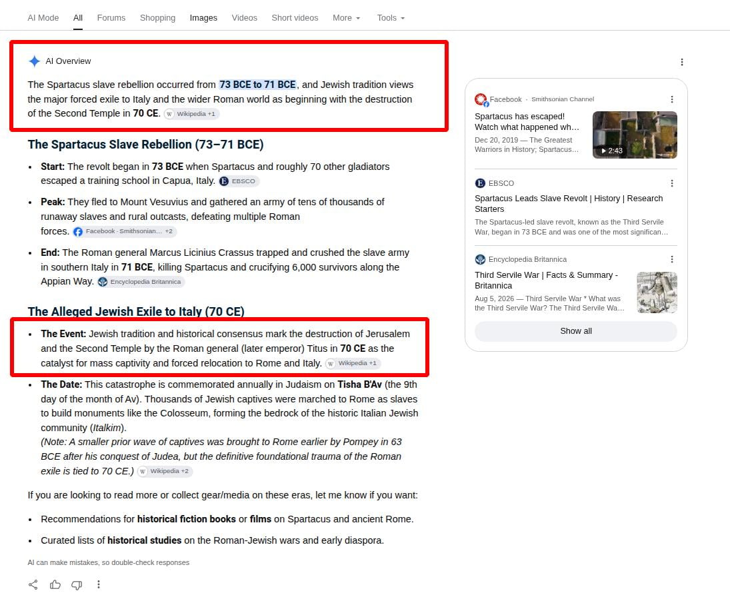Open options menu for the EBSCO source
Screen dimensions: 730x601
[671, 183]
